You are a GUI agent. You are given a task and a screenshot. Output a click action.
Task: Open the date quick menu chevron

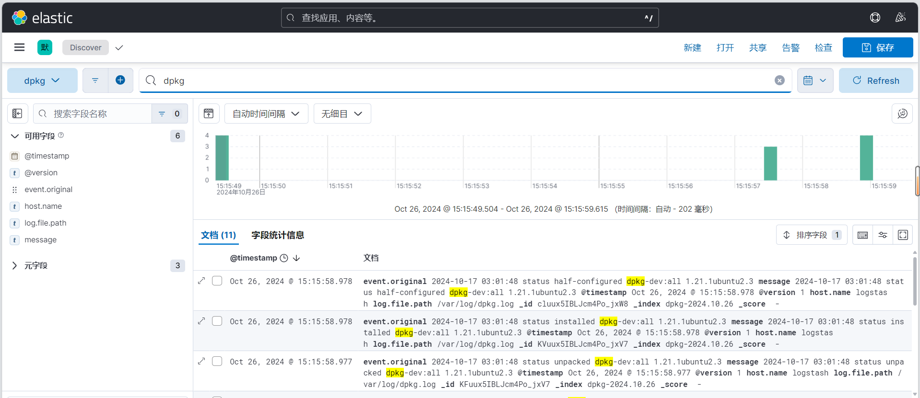tap(823, 80)
